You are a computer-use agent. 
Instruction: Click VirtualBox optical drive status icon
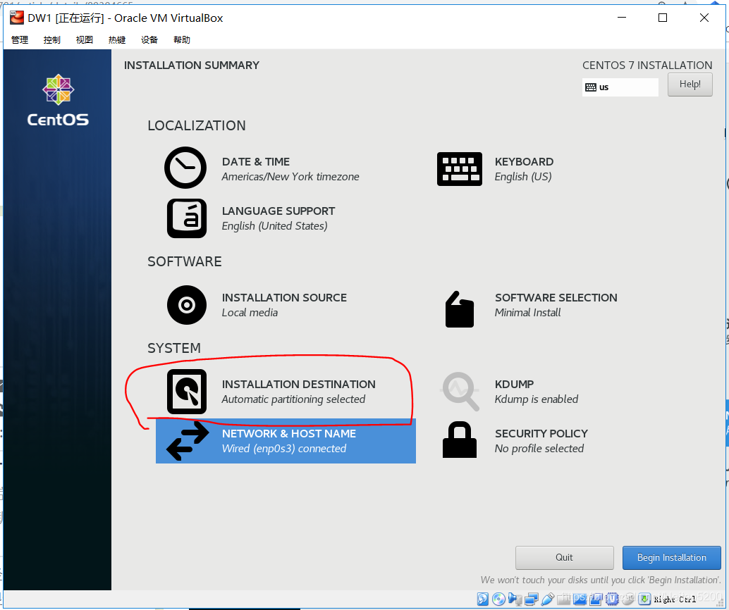(x=498, y=599)
